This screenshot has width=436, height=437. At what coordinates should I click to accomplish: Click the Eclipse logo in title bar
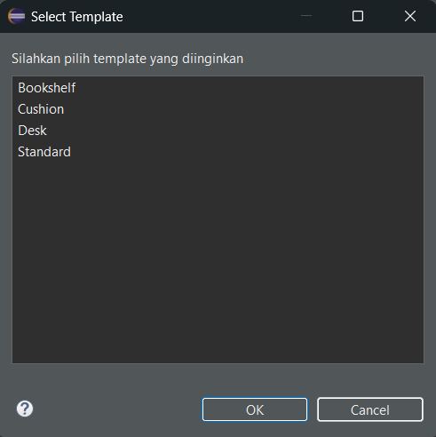point(17,16)
